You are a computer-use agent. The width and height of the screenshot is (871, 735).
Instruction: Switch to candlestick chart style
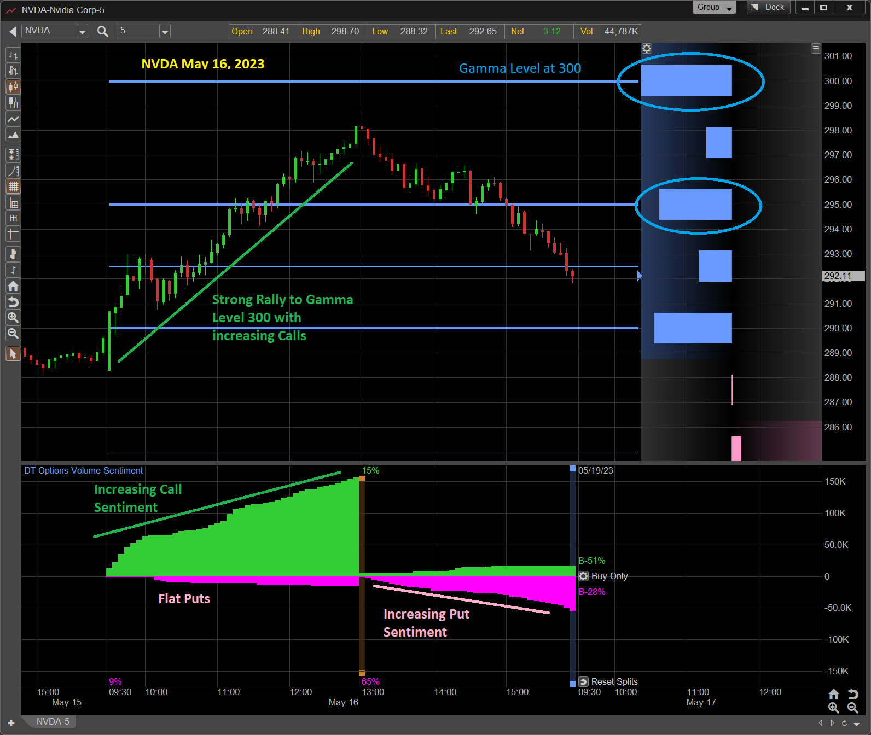[x=13, y=87]
